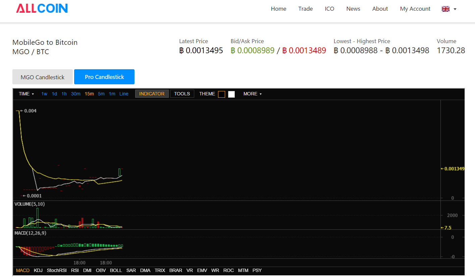Open the TOOLS panel

(x=182, y=94)
